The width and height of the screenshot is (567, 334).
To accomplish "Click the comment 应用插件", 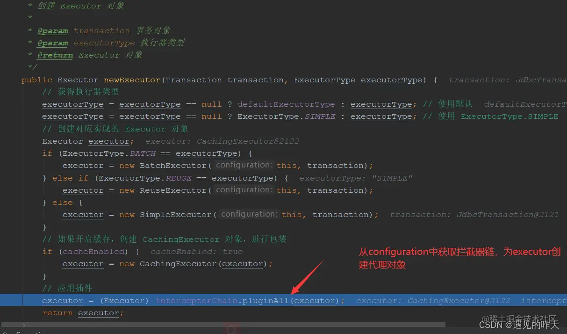I will point(67,288).
